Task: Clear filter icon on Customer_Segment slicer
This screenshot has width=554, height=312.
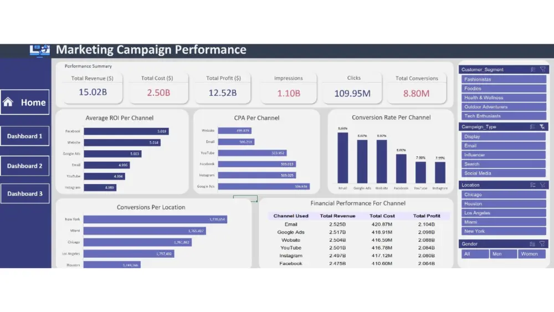Action: (543, 70)
